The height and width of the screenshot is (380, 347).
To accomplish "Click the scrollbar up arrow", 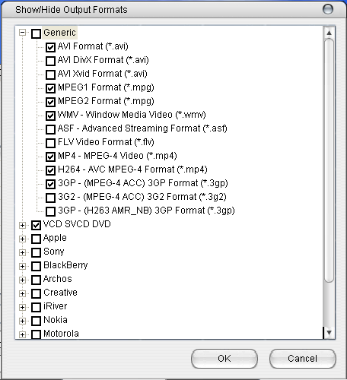I will coord(329,33).
